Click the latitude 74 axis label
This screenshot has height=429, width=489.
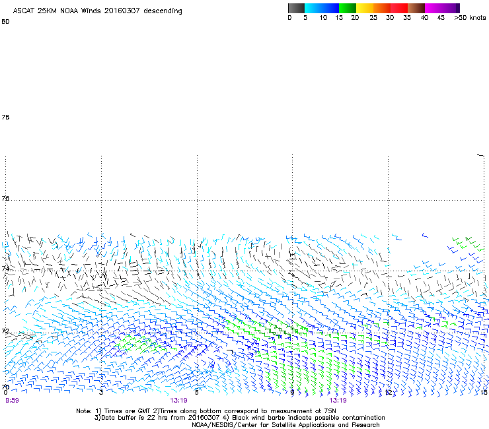click(5, 268)
